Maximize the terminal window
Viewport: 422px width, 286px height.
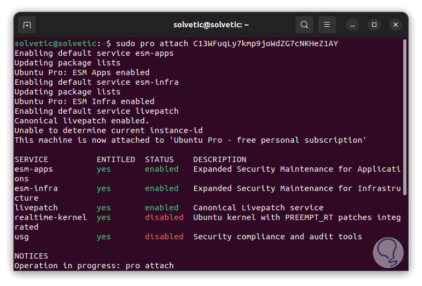click(x=374, y=25)
